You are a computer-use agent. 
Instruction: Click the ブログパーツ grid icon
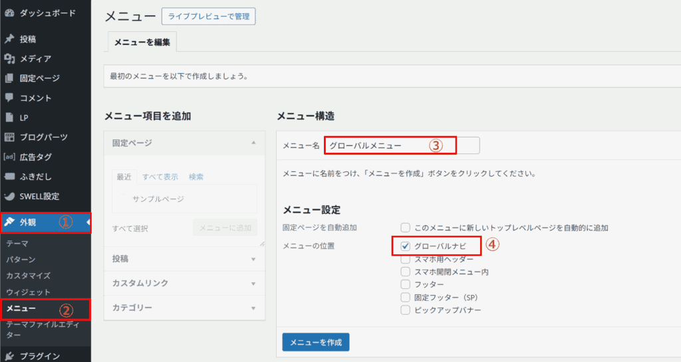tap(9, 137)
